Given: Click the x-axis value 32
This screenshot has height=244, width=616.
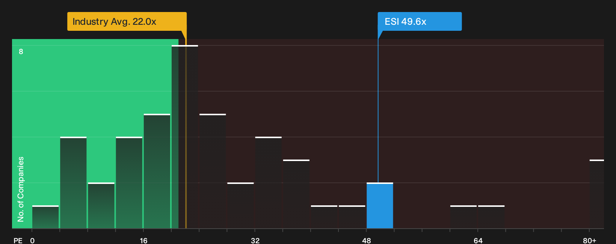Looking at the screenshot, I should [x=255, y=240].
